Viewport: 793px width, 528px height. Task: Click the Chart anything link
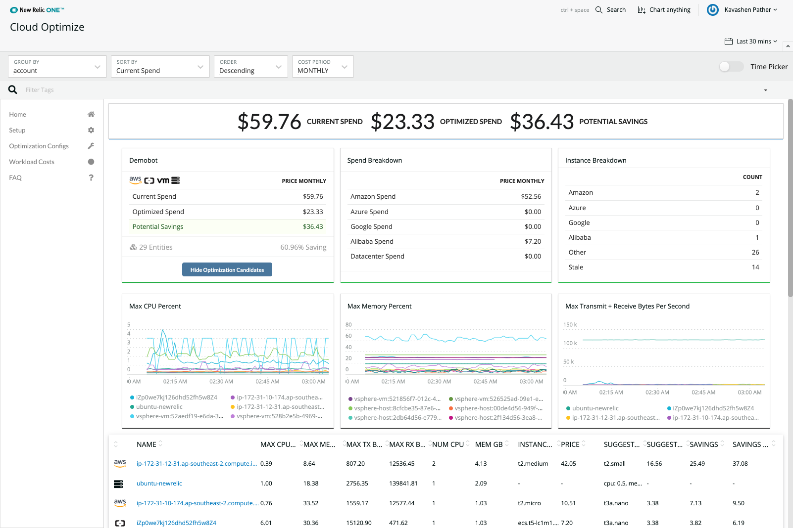[664, 10]
